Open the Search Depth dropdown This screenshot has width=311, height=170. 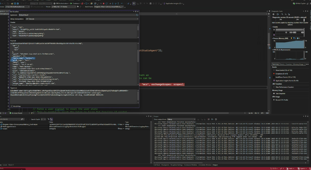[x=43, y=119]
